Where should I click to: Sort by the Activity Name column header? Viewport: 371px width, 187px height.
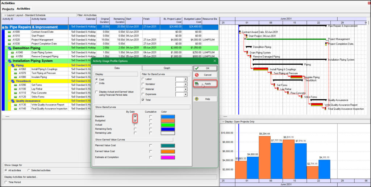point(49,21)
